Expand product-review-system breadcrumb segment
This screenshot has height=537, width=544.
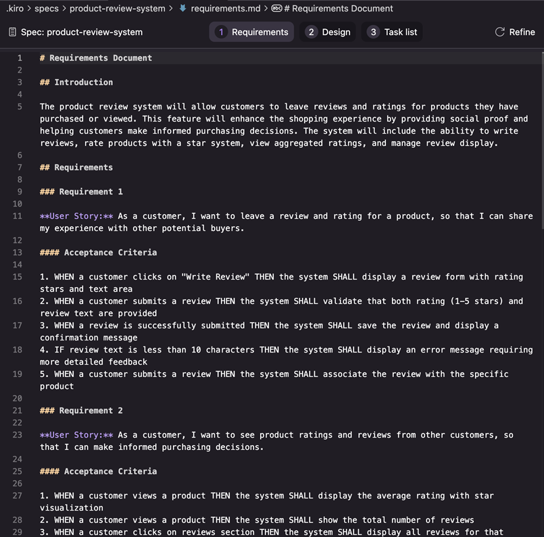117,9
